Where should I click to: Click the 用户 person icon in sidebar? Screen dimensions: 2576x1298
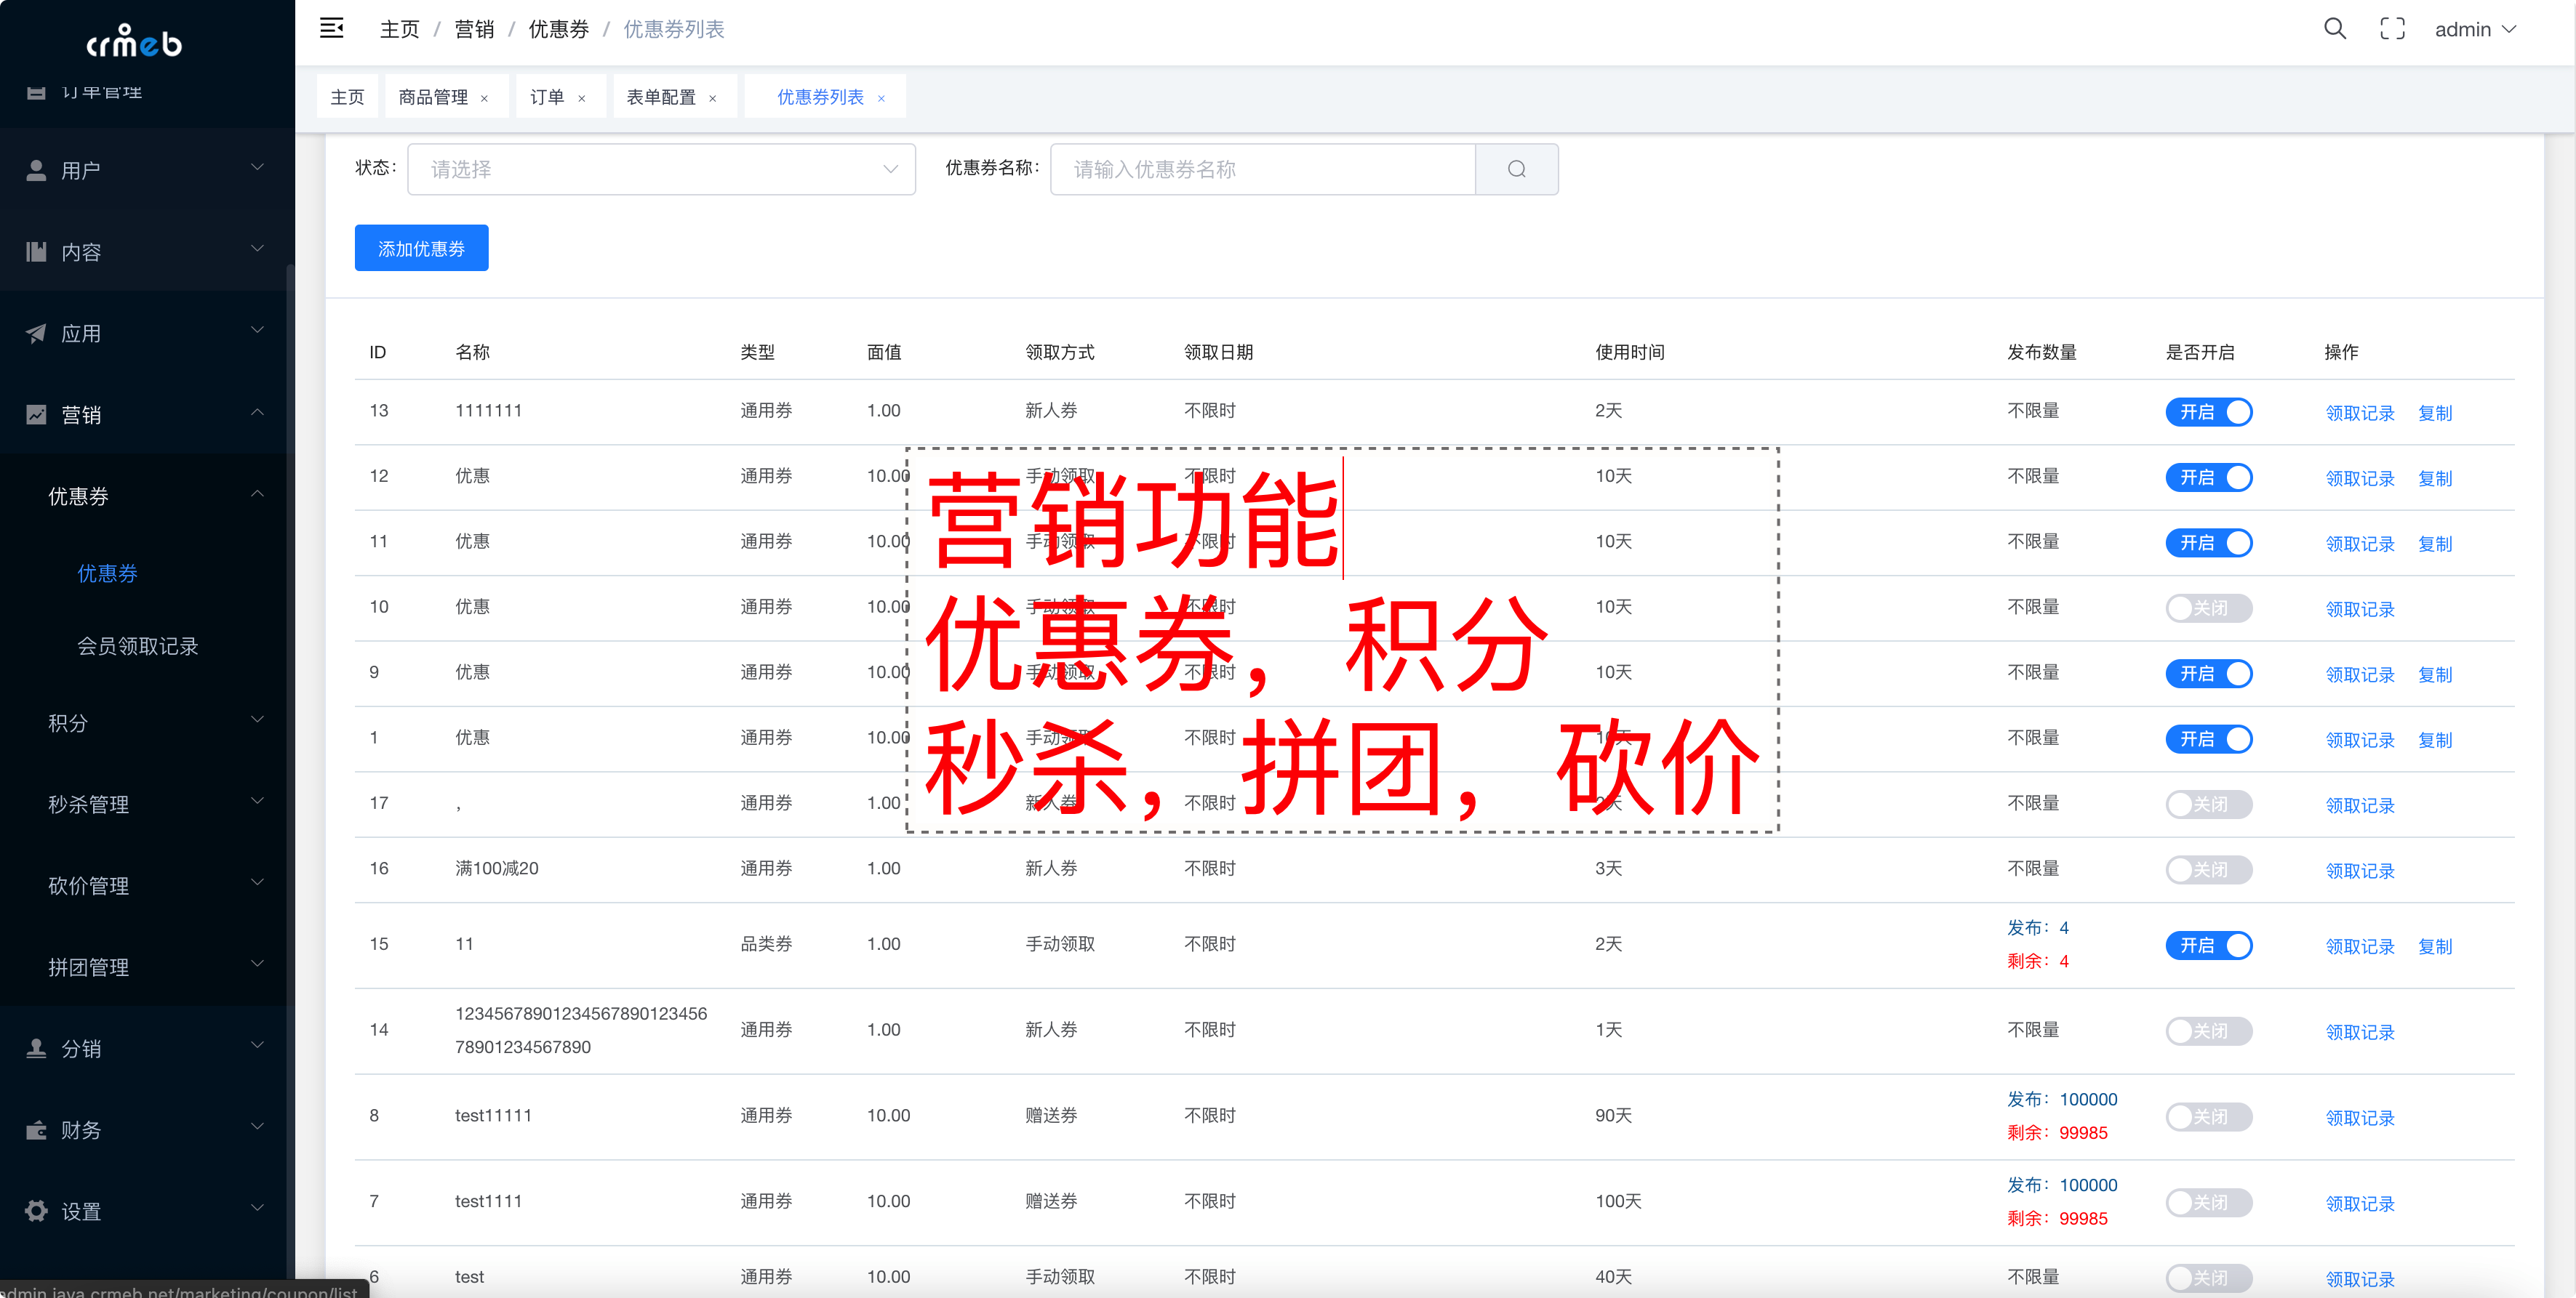(36, 171)
